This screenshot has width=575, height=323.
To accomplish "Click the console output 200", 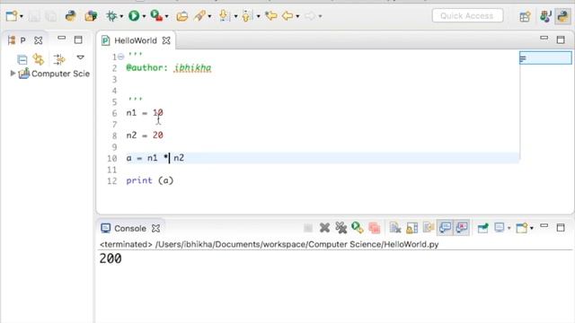I will [111, 259].
